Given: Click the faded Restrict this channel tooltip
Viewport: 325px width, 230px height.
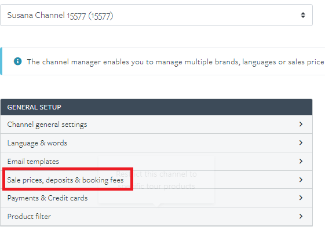Looking at the screenshot, I should [x=156, y=180].
